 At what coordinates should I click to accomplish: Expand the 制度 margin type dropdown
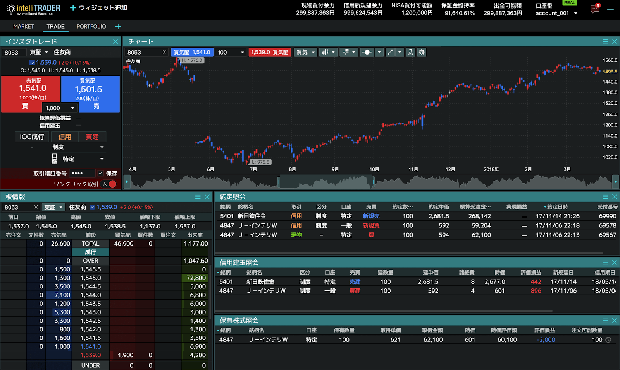(x=78, y=147)
